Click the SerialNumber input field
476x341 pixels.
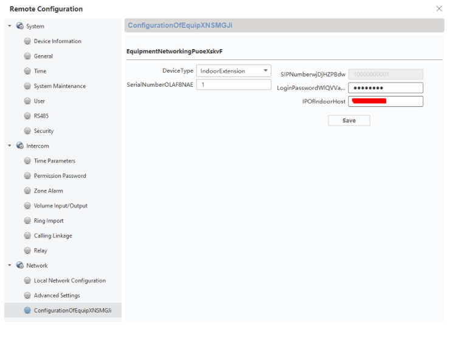[233, 84]
